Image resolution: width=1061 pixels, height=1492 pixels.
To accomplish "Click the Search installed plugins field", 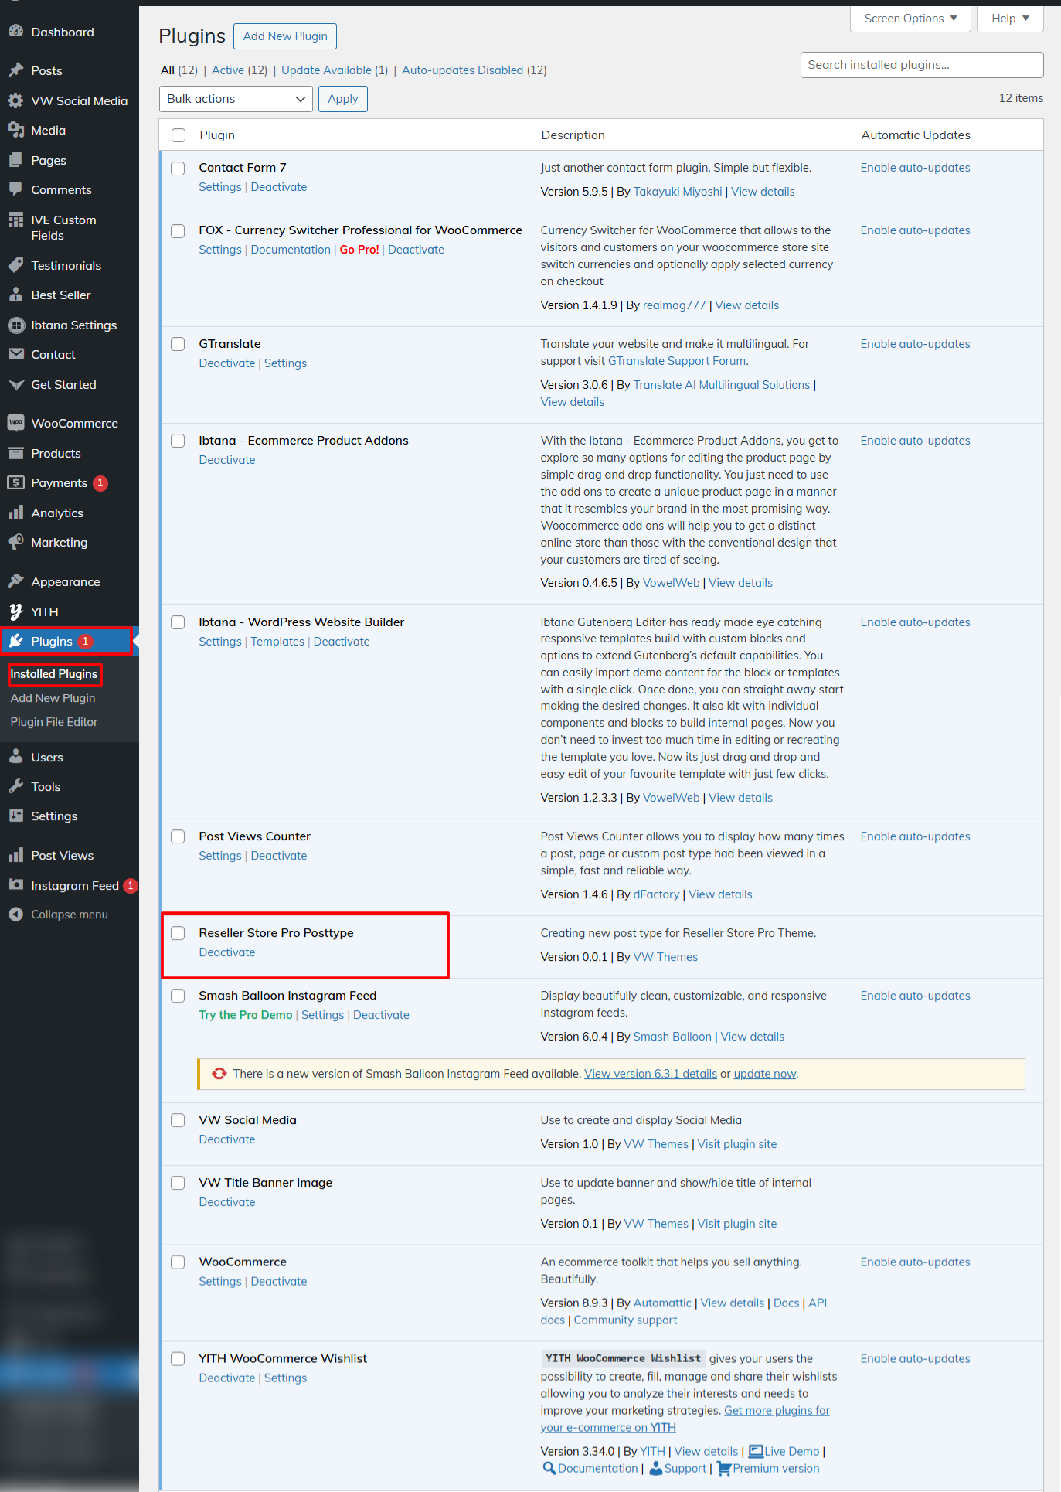I will point(921,65).
